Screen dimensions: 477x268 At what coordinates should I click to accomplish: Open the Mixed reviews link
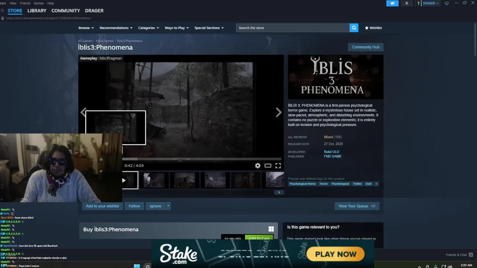[328, 137]
